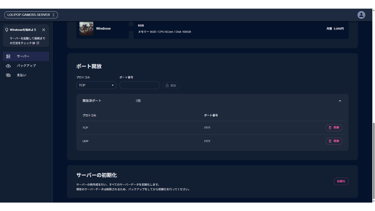Click the 初期化 initialize server button

[x=341, y=181]
